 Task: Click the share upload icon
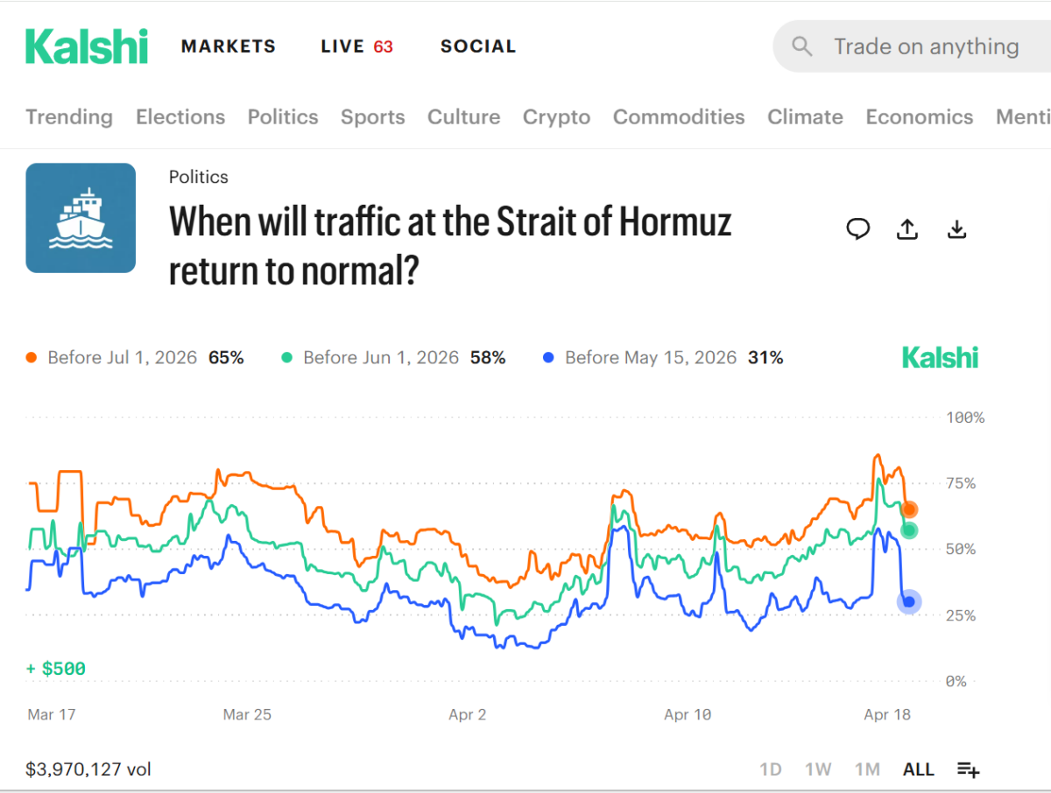(x=908, y=229)
